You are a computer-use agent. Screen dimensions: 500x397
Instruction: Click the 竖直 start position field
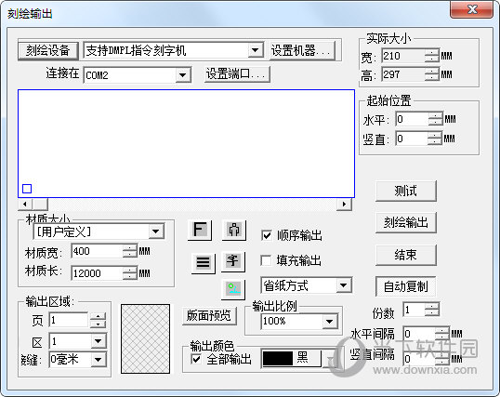(412, 139)
